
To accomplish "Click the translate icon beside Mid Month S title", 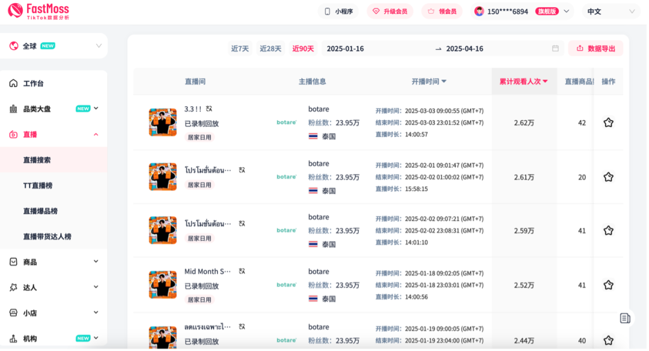I will click(242, 271).
